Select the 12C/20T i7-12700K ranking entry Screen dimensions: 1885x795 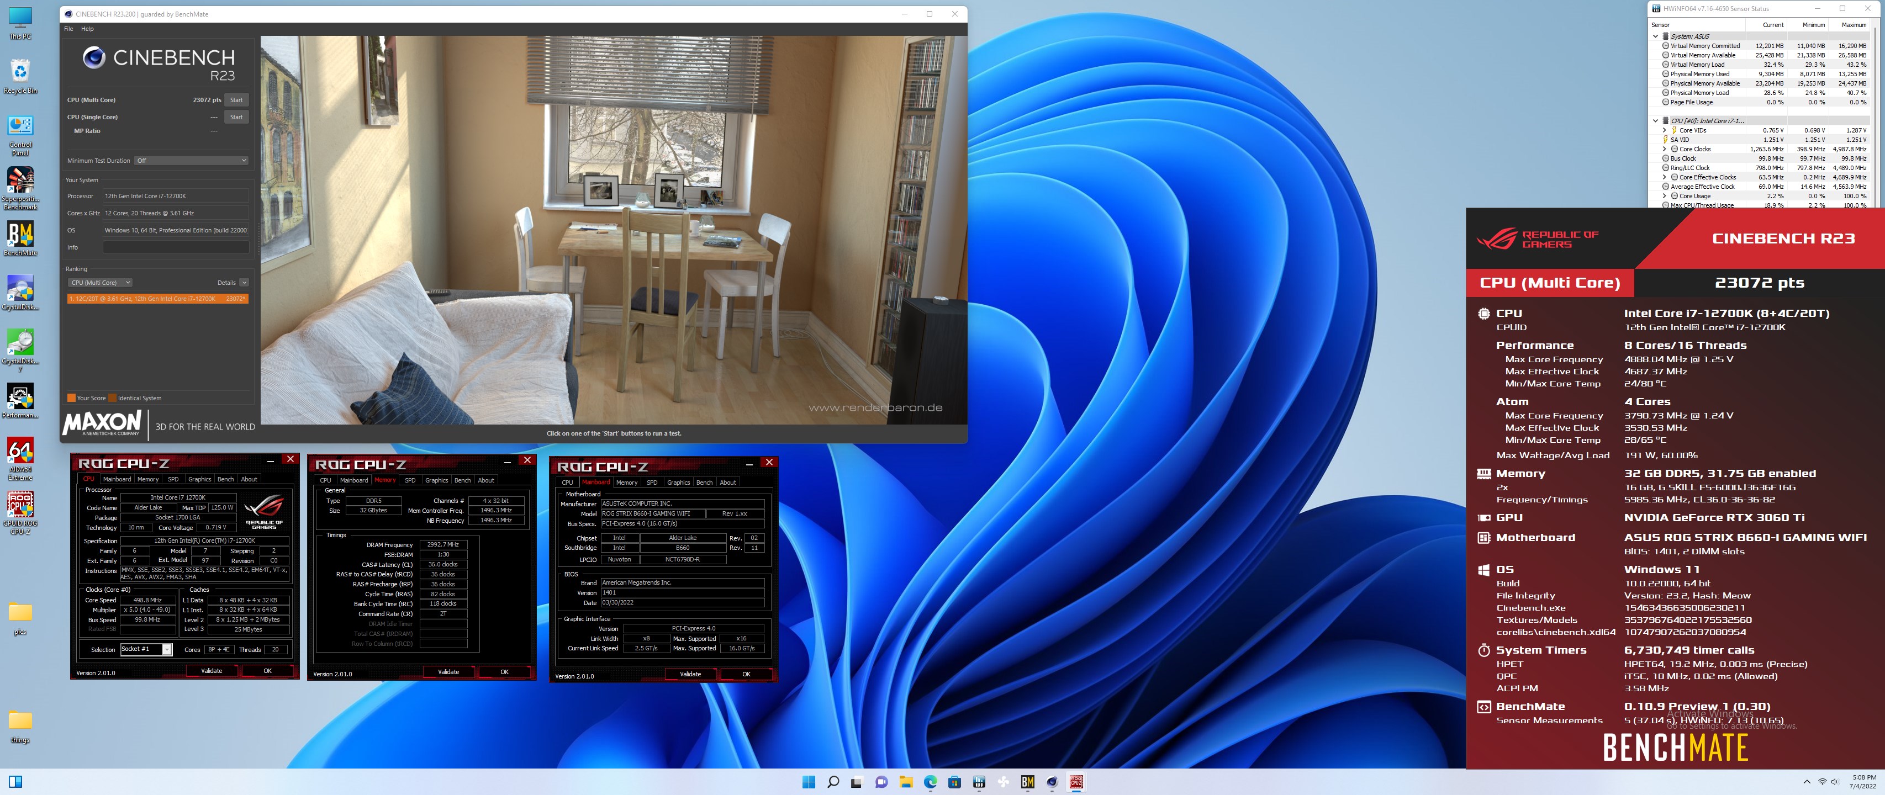tap(157, 299)
